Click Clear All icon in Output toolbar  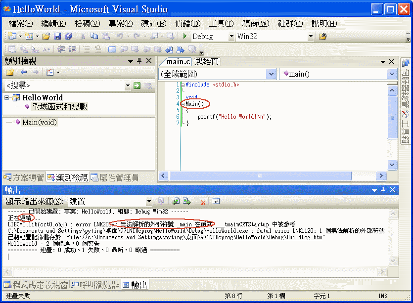pos(201,201)
